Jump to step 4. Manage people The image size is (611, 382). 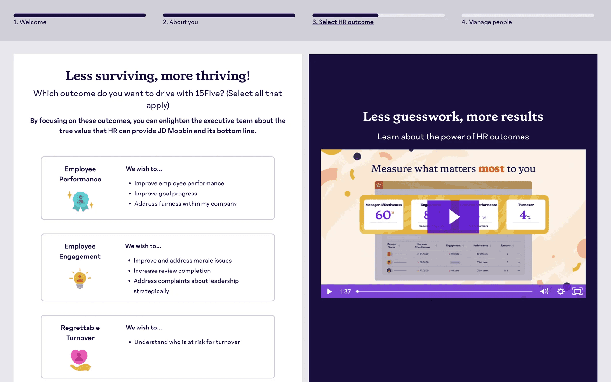pyautogui.click(x=487, y=22)
